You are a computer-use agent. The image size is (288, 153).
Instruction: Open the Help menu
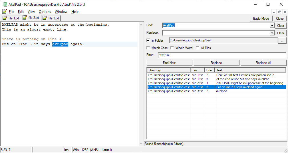coord(75,12)
